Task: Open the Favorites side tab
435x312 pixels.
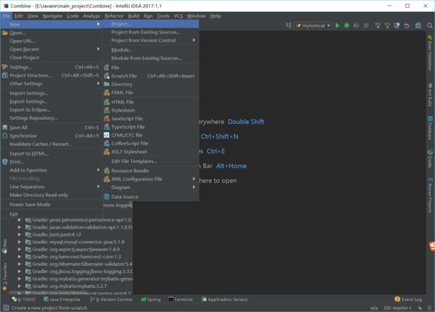Action: click(x=5, y=277)
